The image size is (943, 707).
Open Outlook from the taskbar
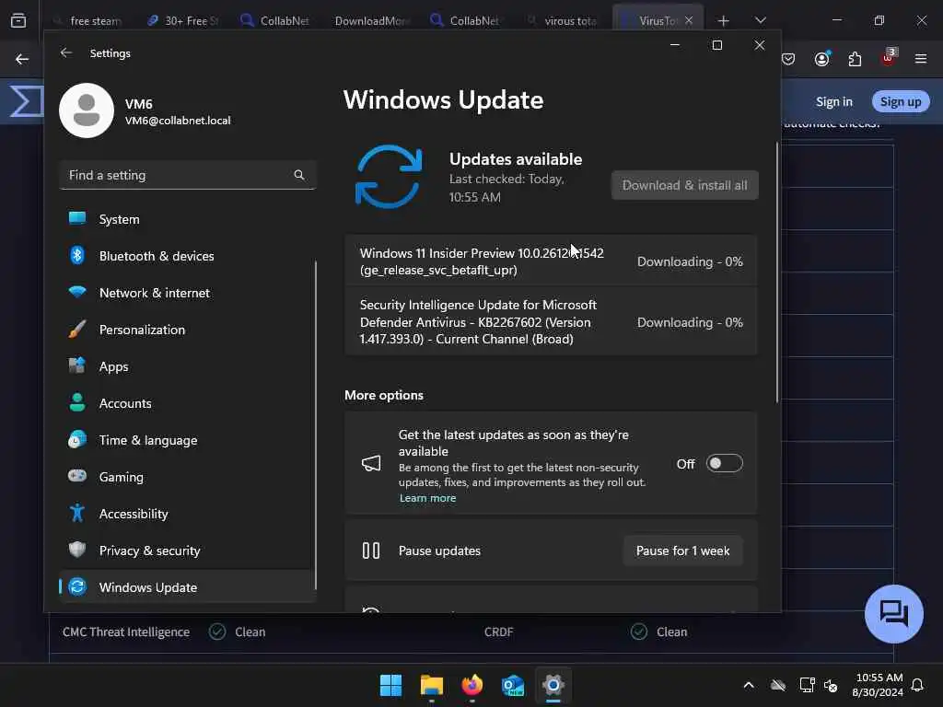[512, 685]
